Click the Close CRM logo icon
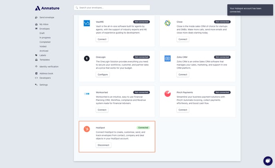This screenshot has width=275, height=168. (167, 23)
